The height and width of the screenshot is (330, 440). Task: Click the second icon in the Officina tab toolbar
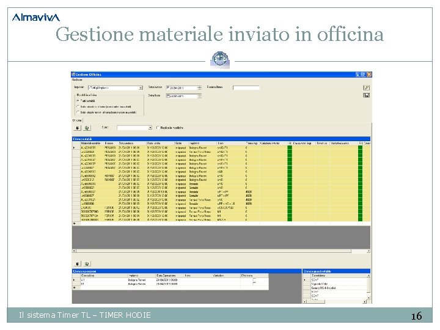[87, 128]
